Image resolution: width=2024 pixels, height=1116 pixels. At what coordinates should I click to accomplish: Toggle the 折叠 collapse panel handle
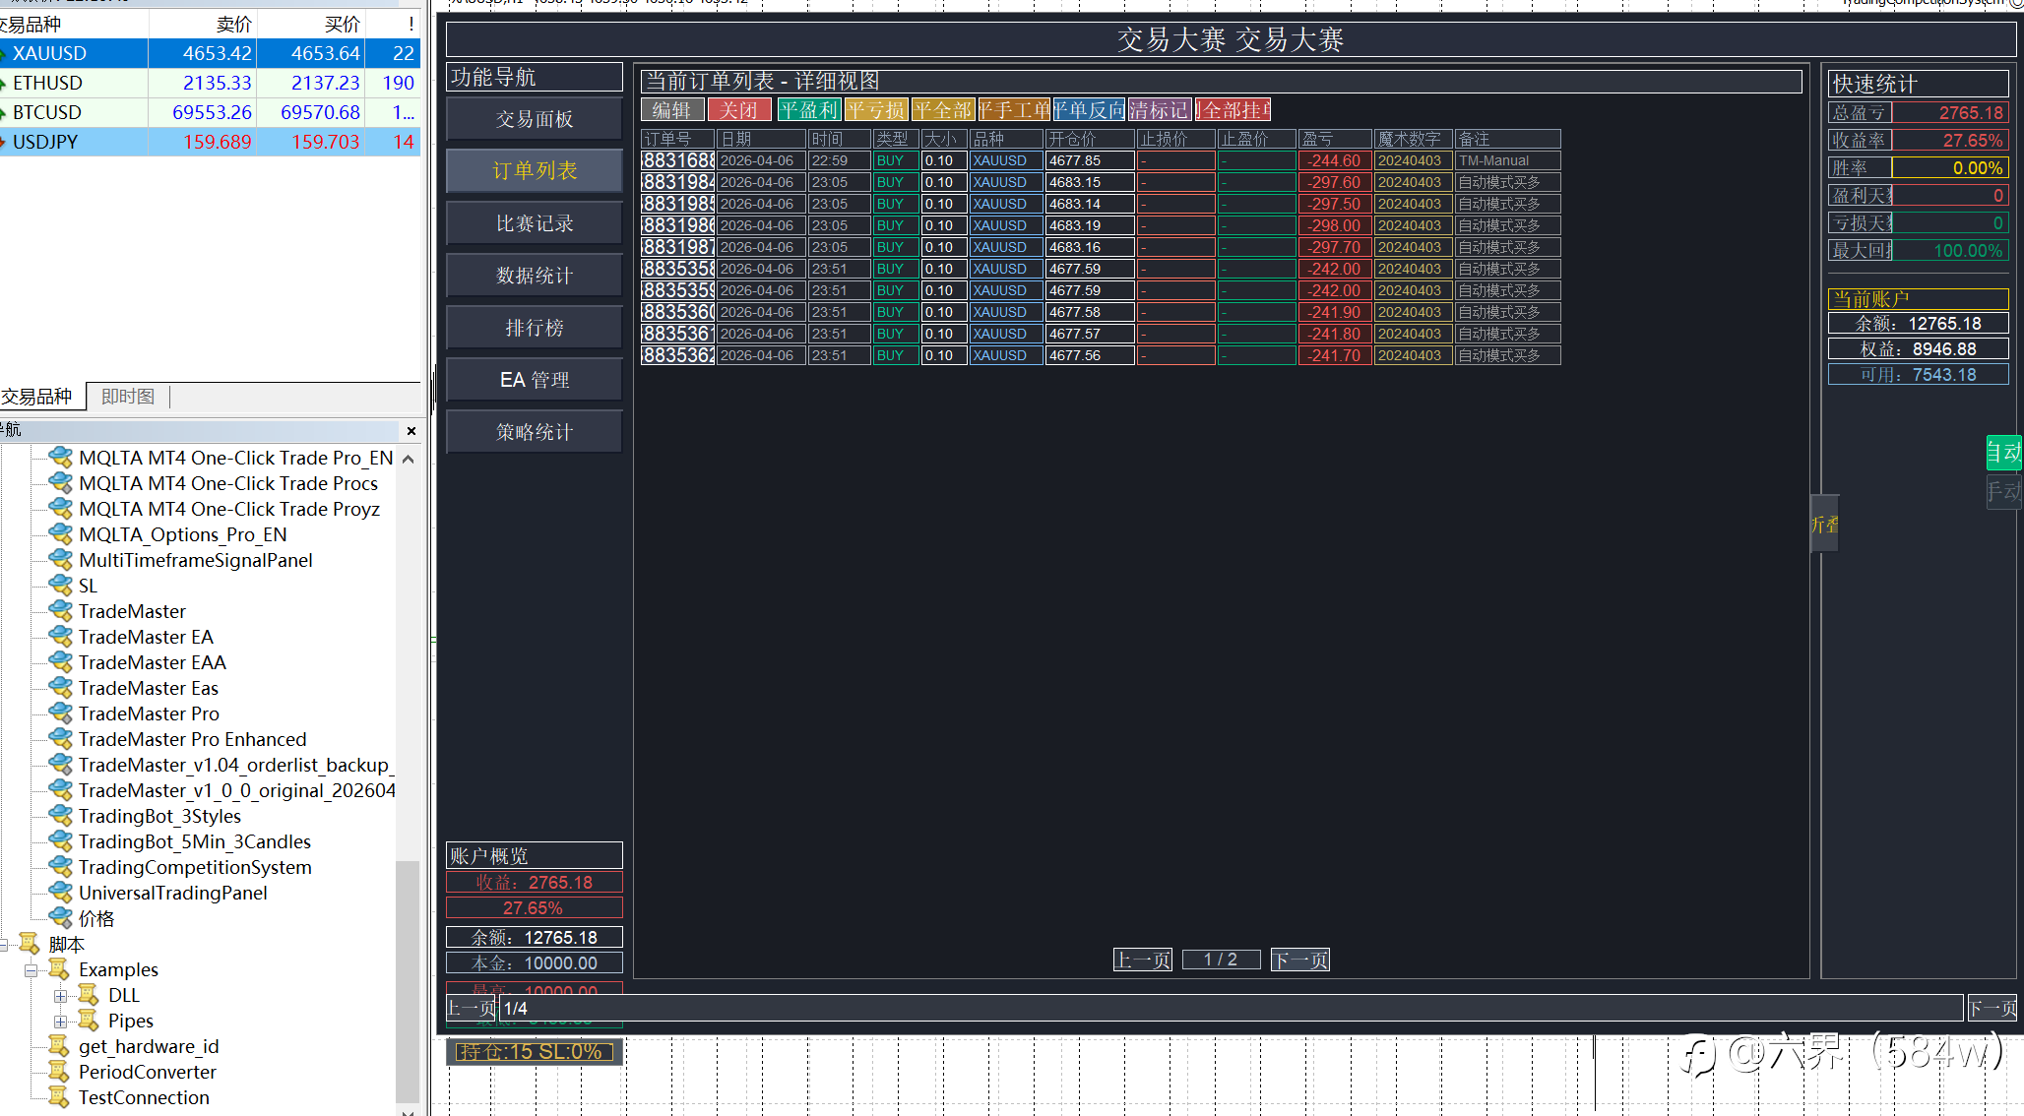click(1824, 524)
